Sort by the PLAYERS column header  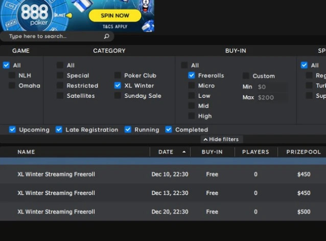pos(255,152)
